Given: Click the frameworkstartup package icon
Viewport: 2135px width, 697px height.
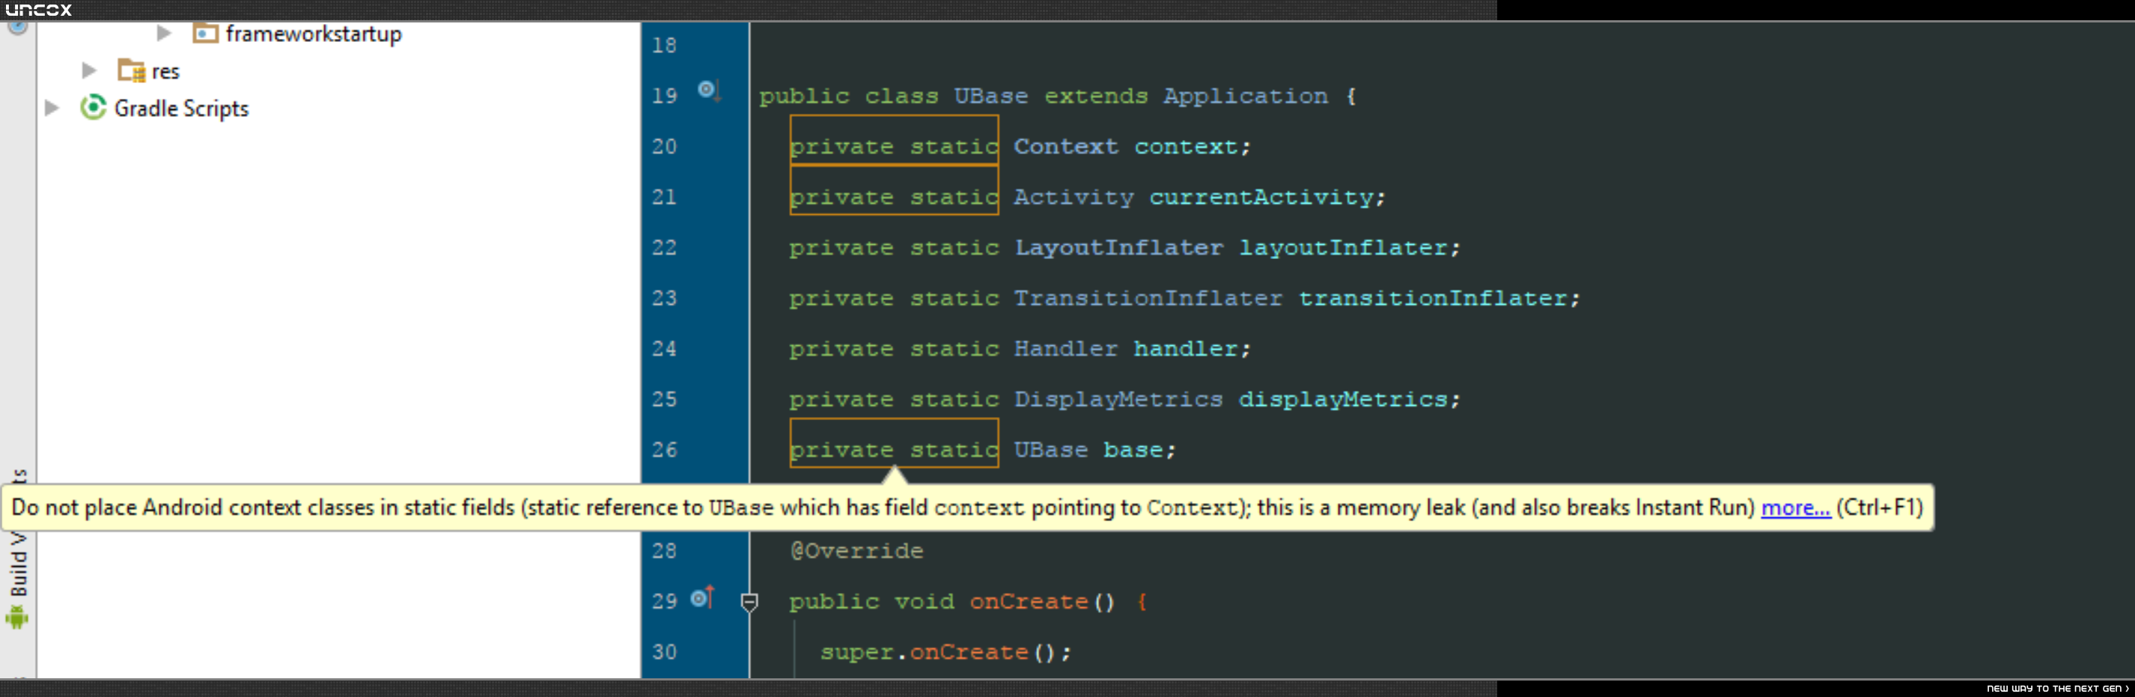Looking at the screenshot, I should click(204, 33).
